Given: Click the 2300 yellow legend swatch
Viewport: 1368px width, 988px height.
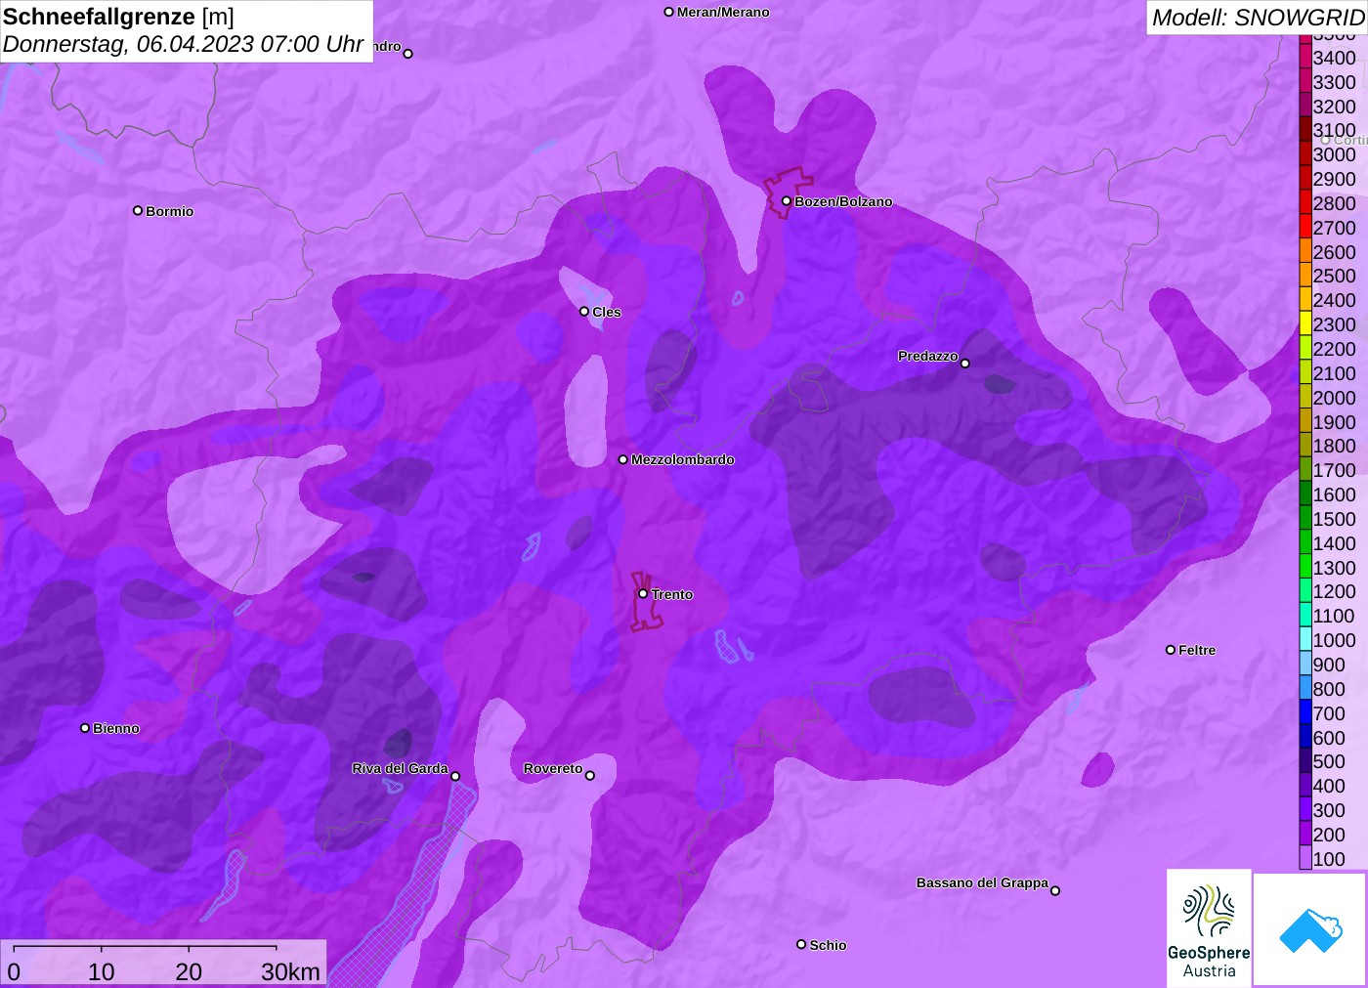Looking at the screenshot, I should point(1305,324).
